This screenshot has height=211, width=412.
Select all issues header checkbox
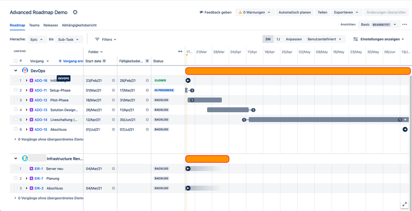coord(16,61)
